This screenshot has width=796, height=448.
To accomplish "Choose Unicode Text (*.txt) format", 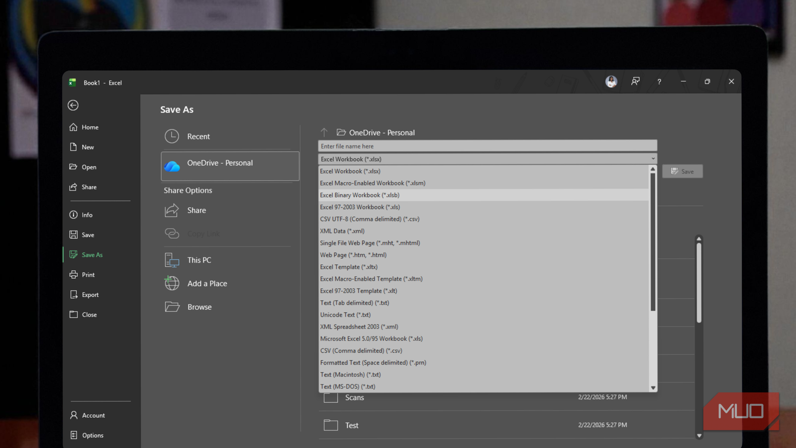I will (484, 315).
